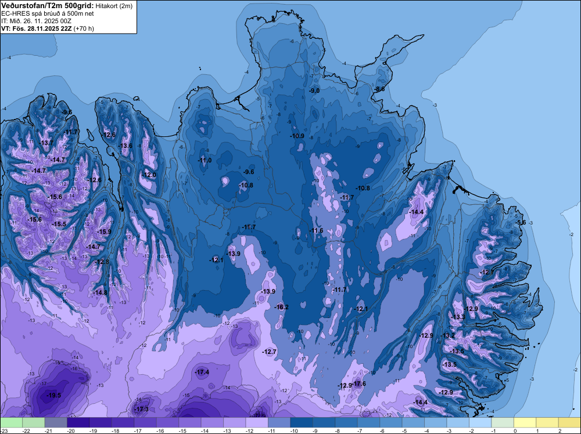The height and width of the screenshot is (434, 581).
Task: Pick the green legend swatch left of -23
Action: click(11, 422)
